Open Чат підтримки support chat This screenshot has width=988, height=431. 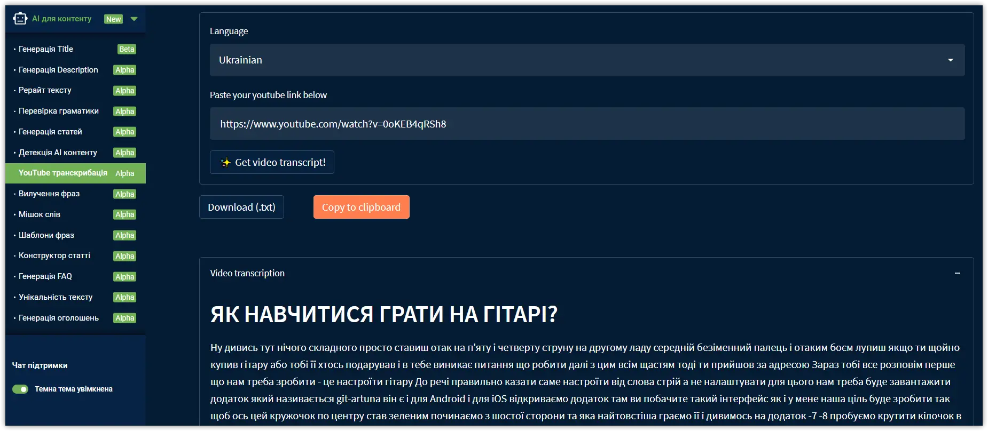[40, 365]
